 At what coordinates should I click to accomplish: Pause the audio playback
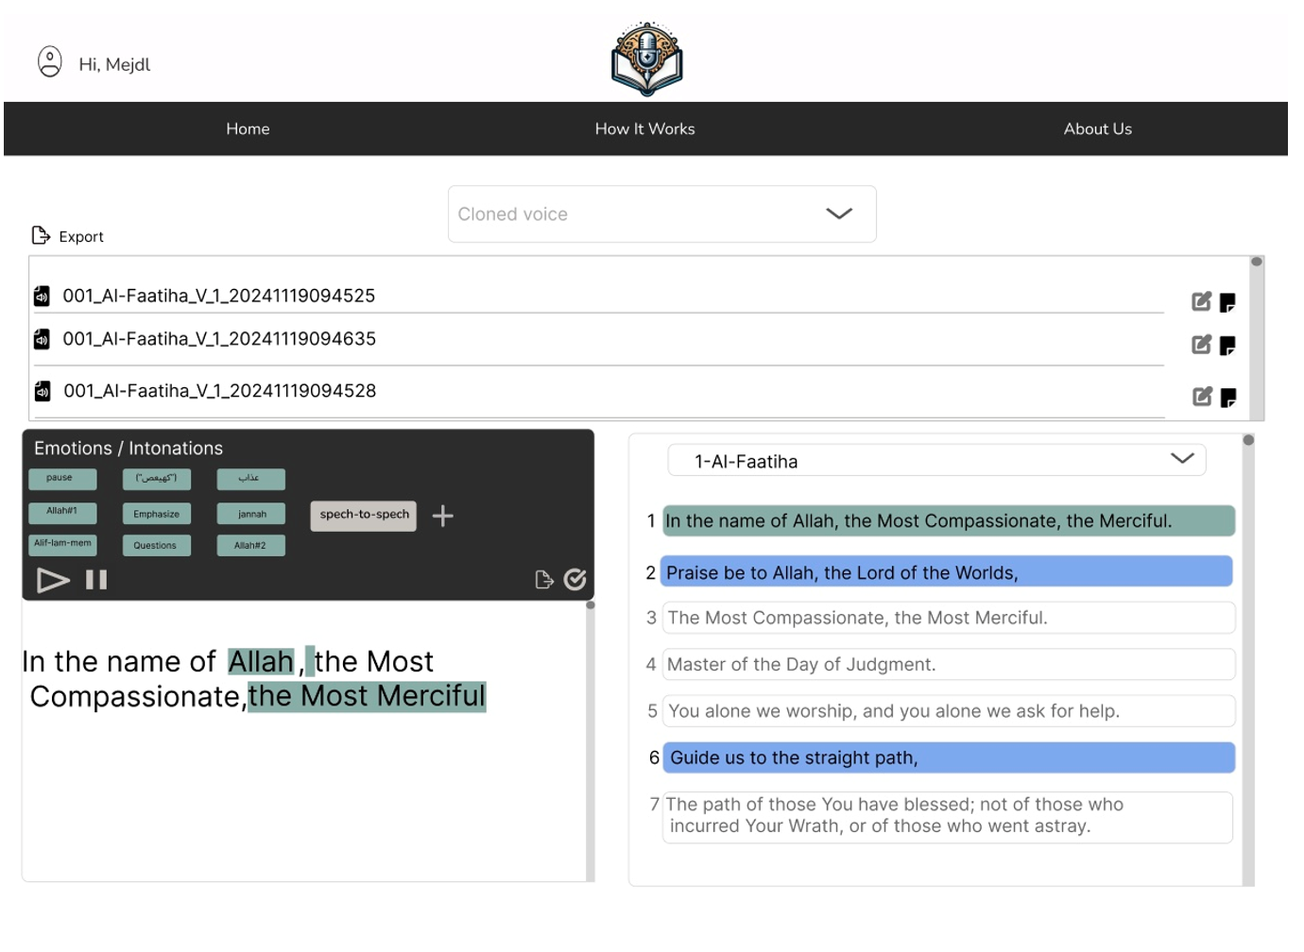coord(96,580)
